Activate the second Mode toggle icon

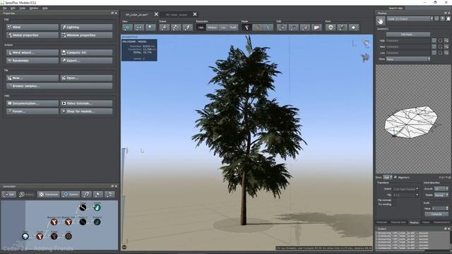pos(258,28)
